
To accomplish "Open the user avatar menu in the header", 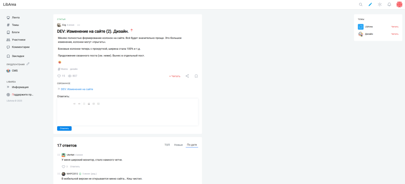I will pos(399,4).
